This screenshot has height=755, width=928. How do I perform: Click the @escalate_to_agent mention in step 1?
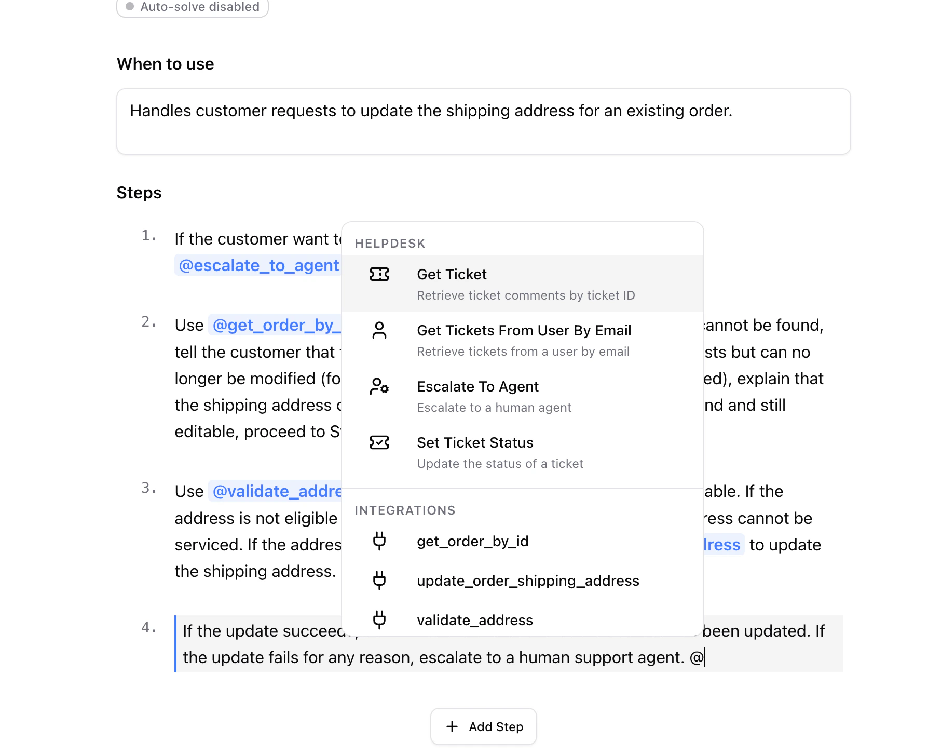pyautogui.click(x=258, y=265)
